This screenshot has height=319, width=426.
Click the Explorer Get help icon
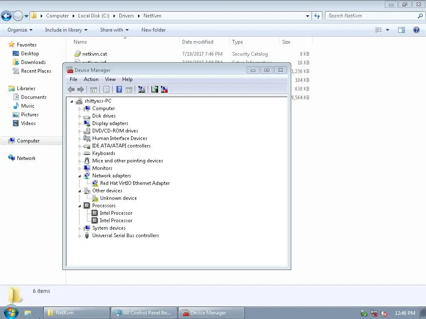416,30
